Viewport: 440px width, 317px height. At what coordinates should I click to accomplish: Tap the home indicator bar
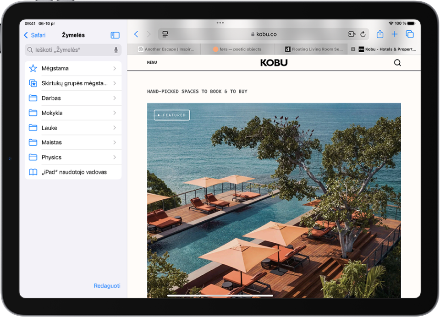pyautogui.click(x=220, y=295)
